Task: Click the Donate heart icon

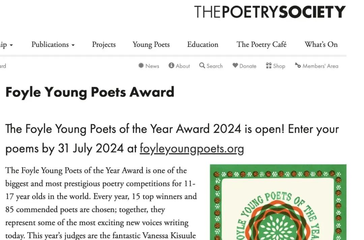Action: coord(235,66)
